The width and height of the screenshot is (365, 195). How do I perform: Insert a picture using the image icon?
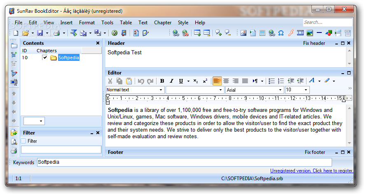pyautogui.click(x=243, y=33)
